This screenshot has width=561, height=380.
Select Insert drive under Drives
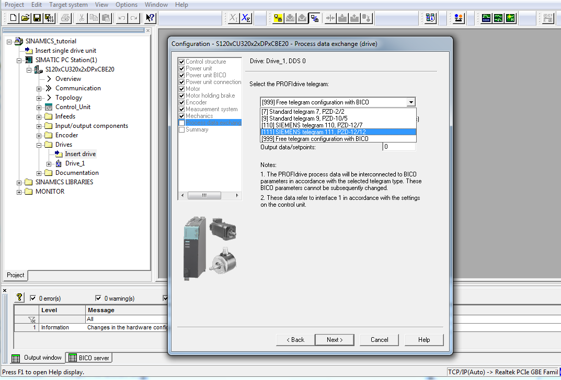pos(80,154)
